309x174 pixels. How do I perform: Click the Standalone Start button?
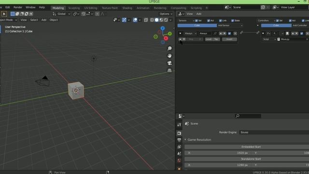pyautogui.click(x=247, y=159)
